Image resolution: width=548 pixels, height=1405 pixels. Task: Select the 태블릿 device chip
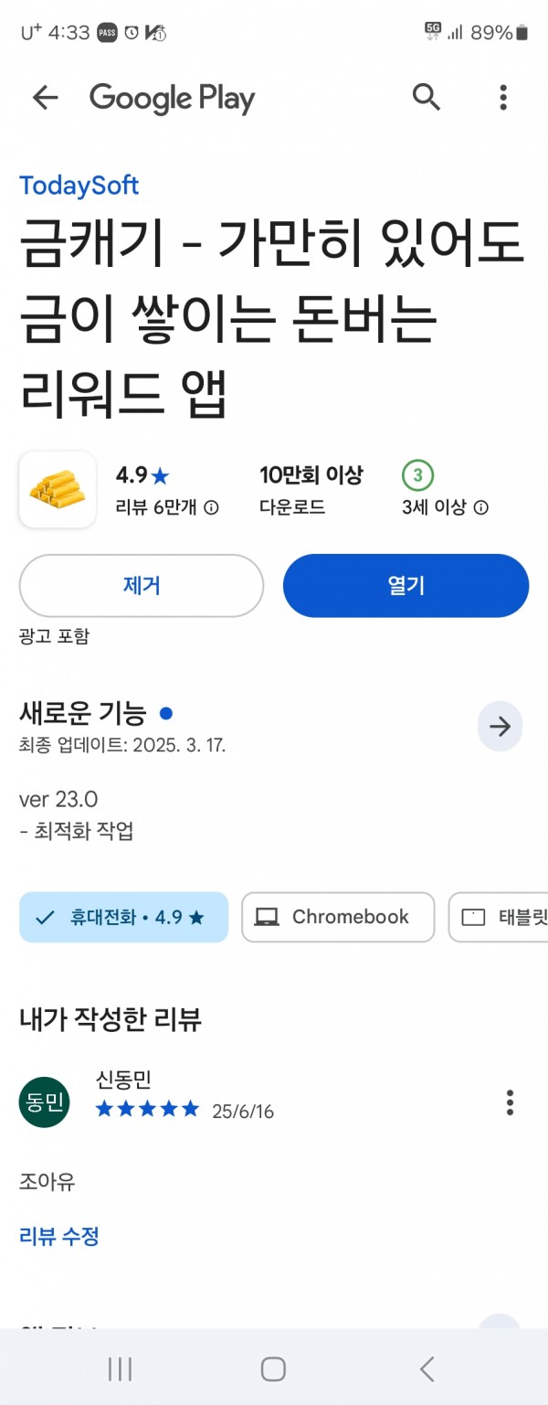point(499,917)
